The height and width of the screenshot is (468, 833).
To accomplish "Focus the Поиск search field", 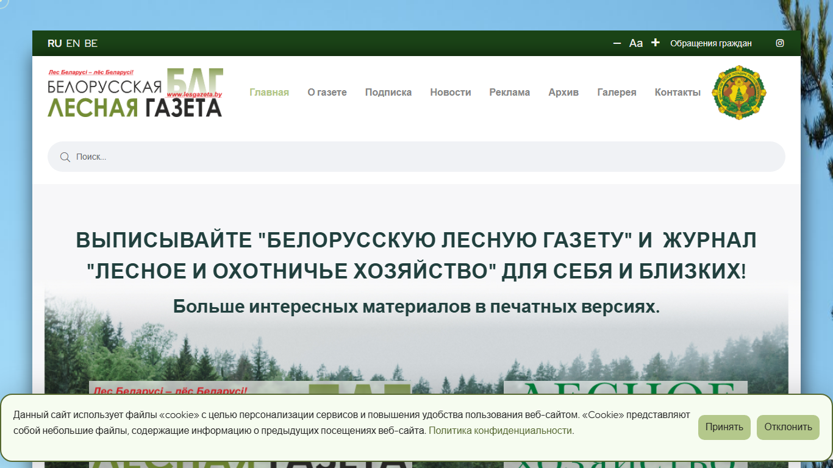I will 416,157.
